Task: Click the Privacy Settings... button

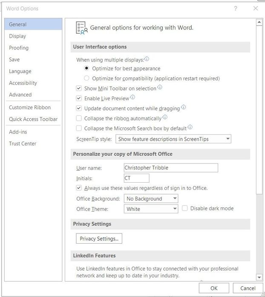Action: 99,239
